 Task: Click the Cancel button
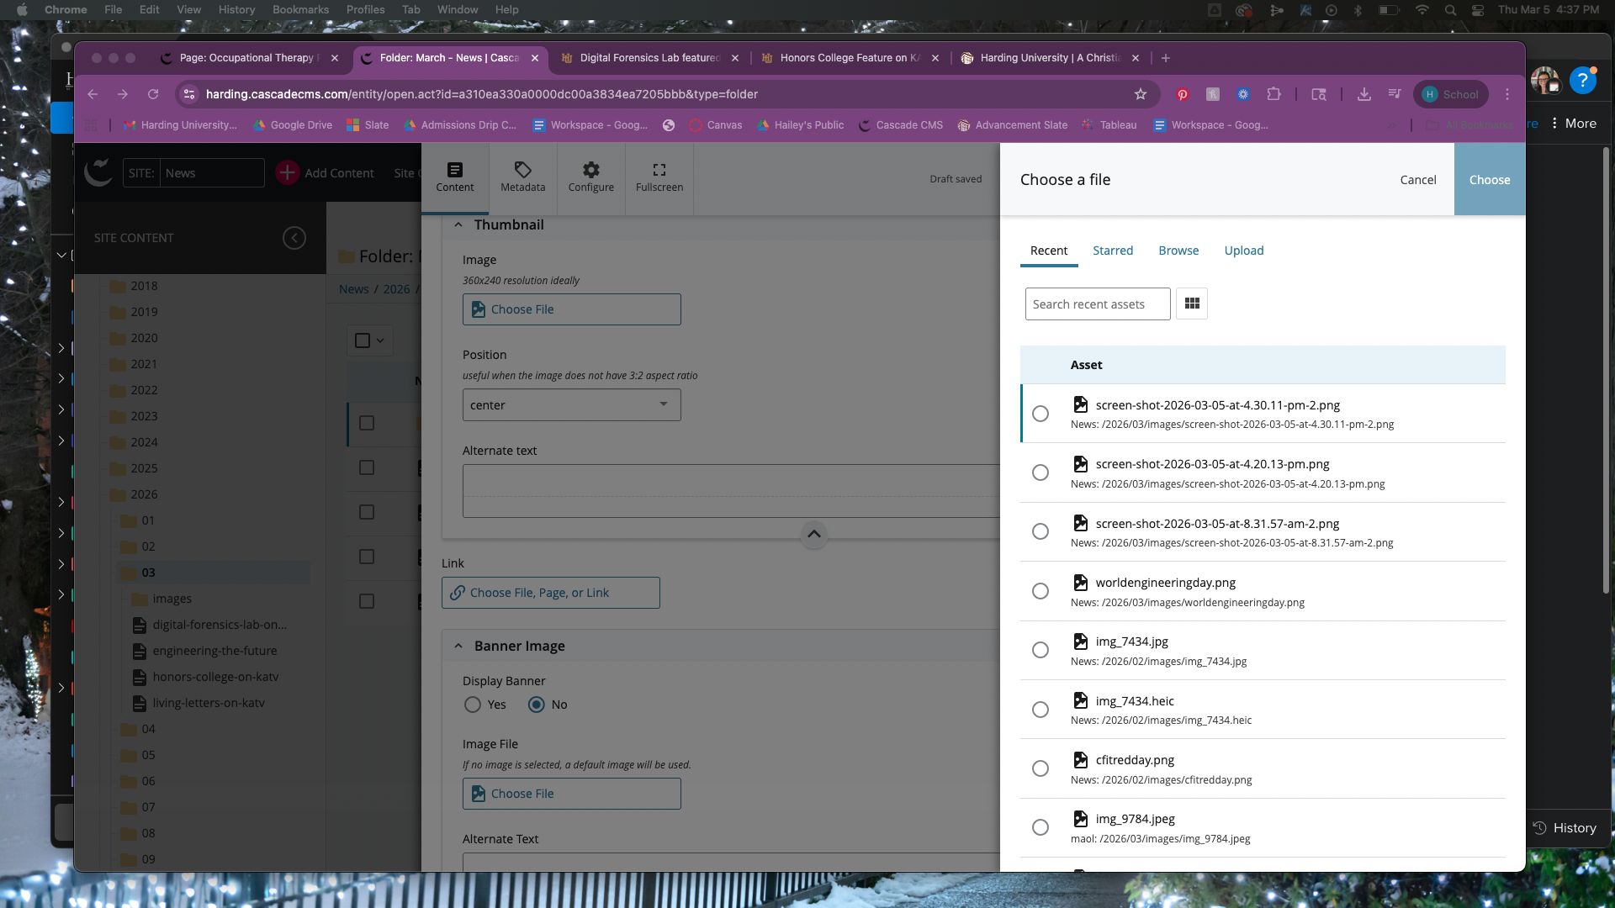point(1417,180)
